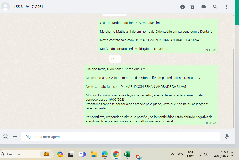Screen dimensions: 239x160
Task: Click the chat vertical scrollbar thumb
Action: pos(233,88)
